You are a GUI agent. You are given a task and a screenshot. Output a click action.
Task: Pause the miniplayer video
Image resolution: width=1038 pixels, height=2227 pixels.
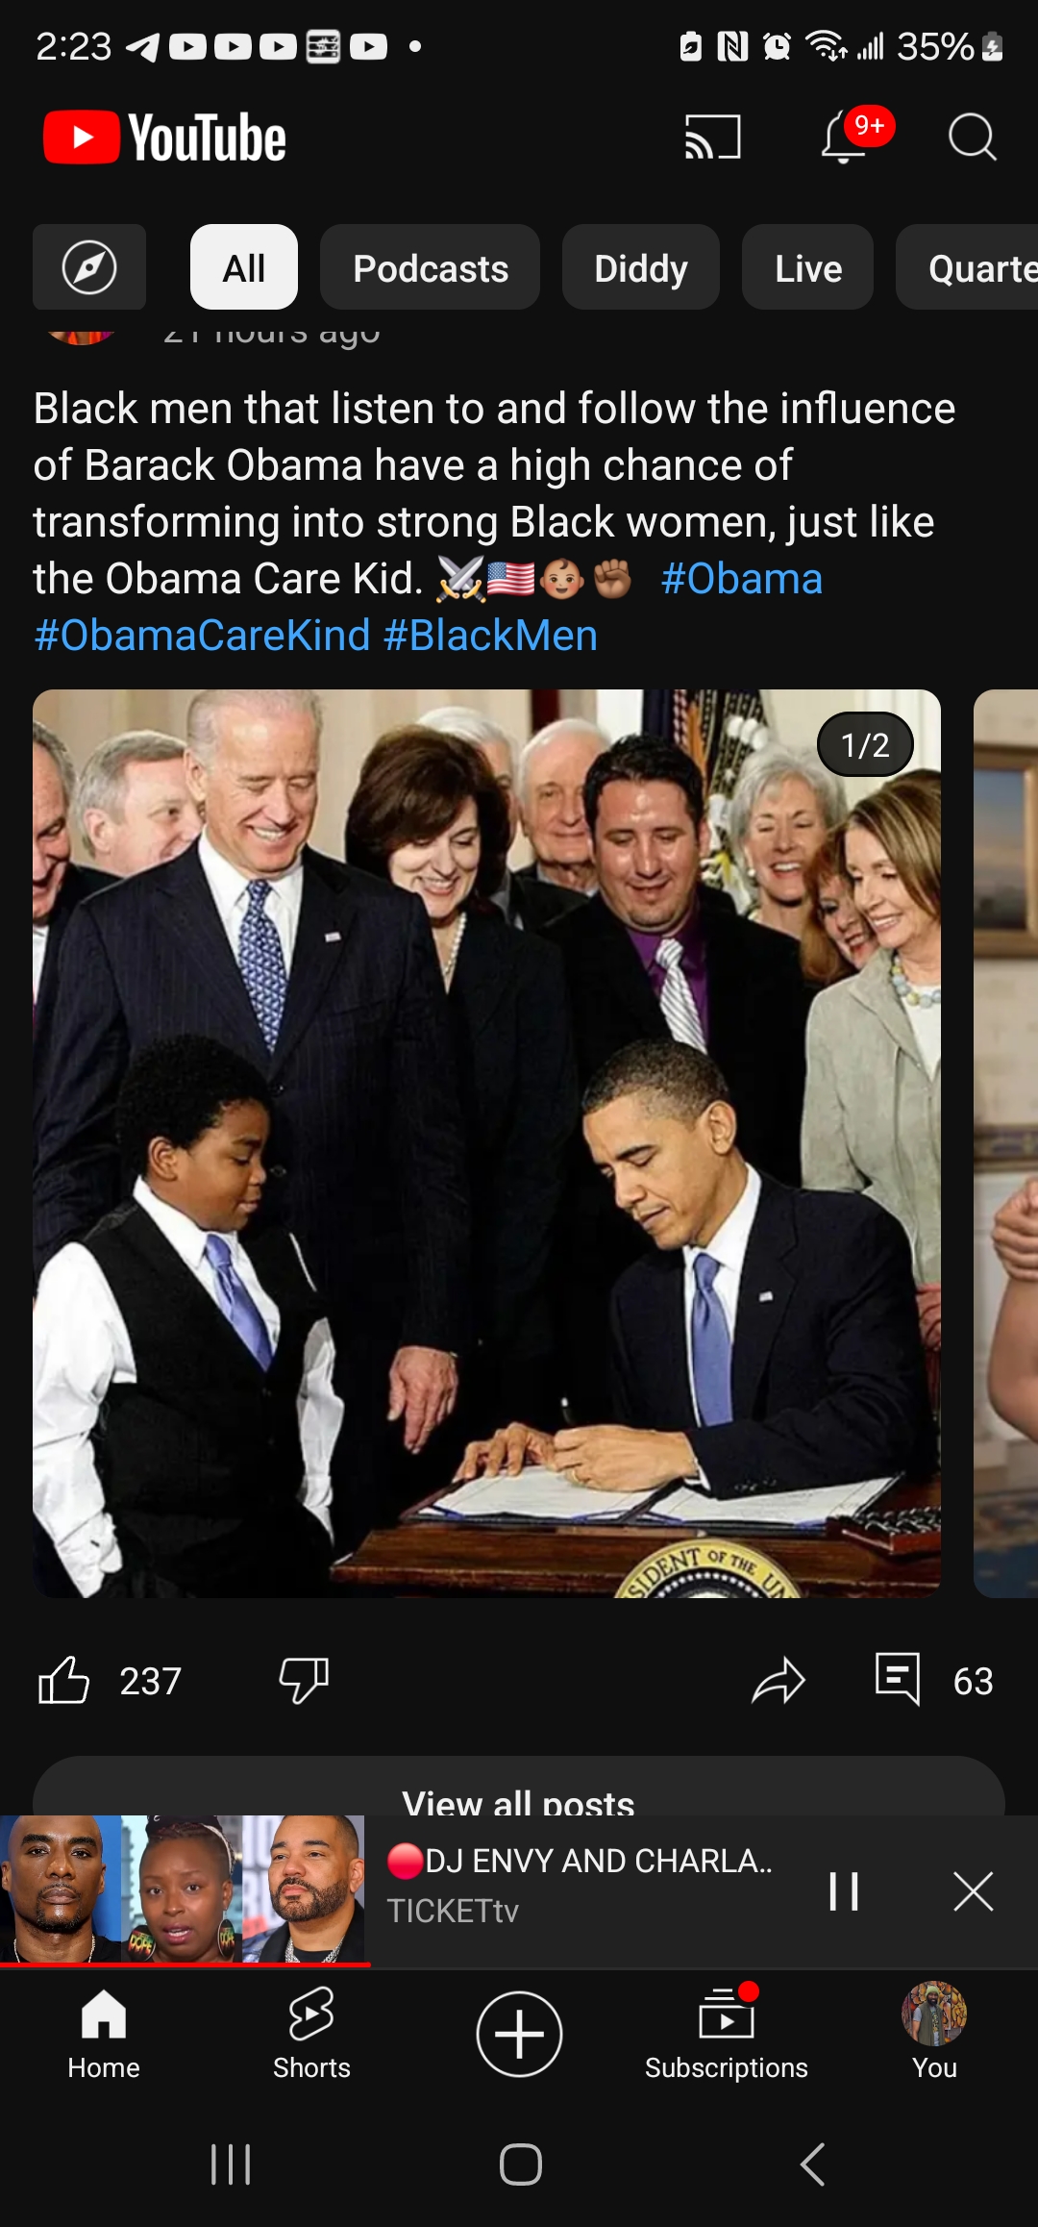tap(844, 1891)
